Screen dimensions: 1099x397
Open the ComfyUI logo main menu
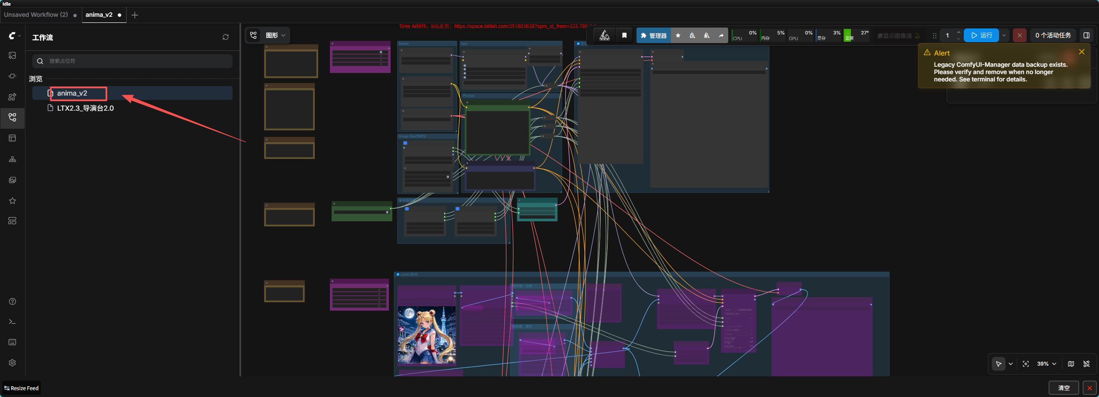pyautogui.click(x=14, y=36)
